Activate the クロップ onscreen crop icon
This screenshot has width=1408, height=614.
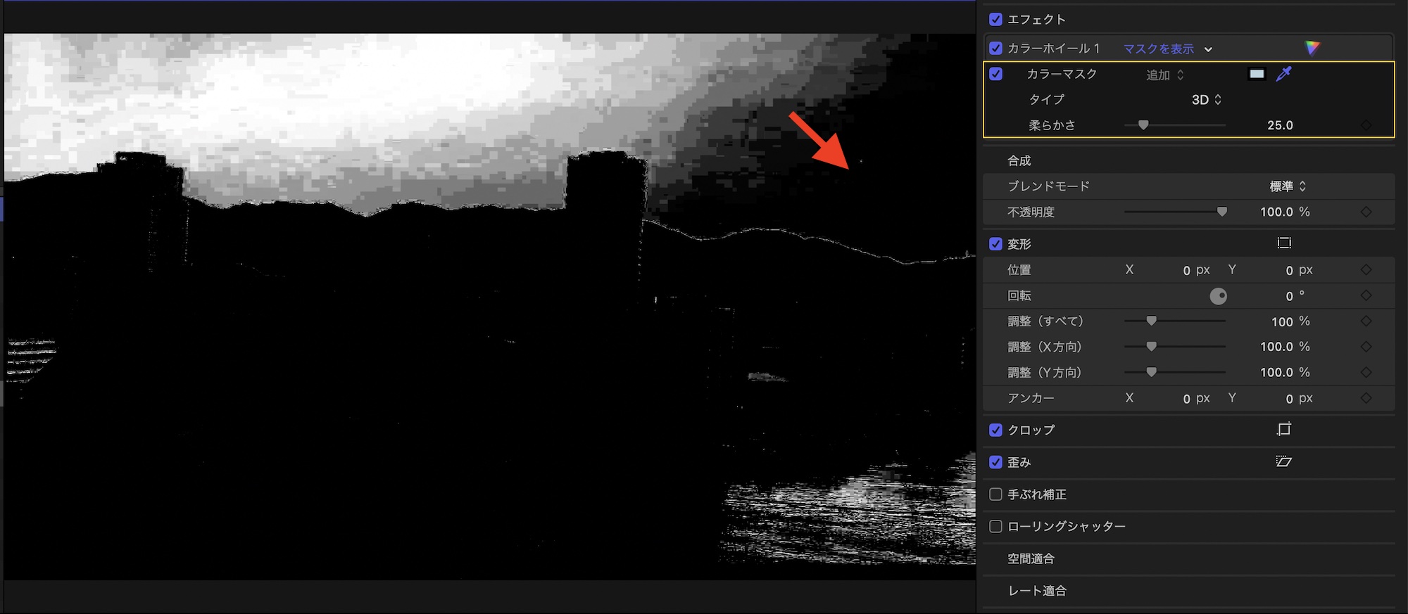tap(1284, 429)
